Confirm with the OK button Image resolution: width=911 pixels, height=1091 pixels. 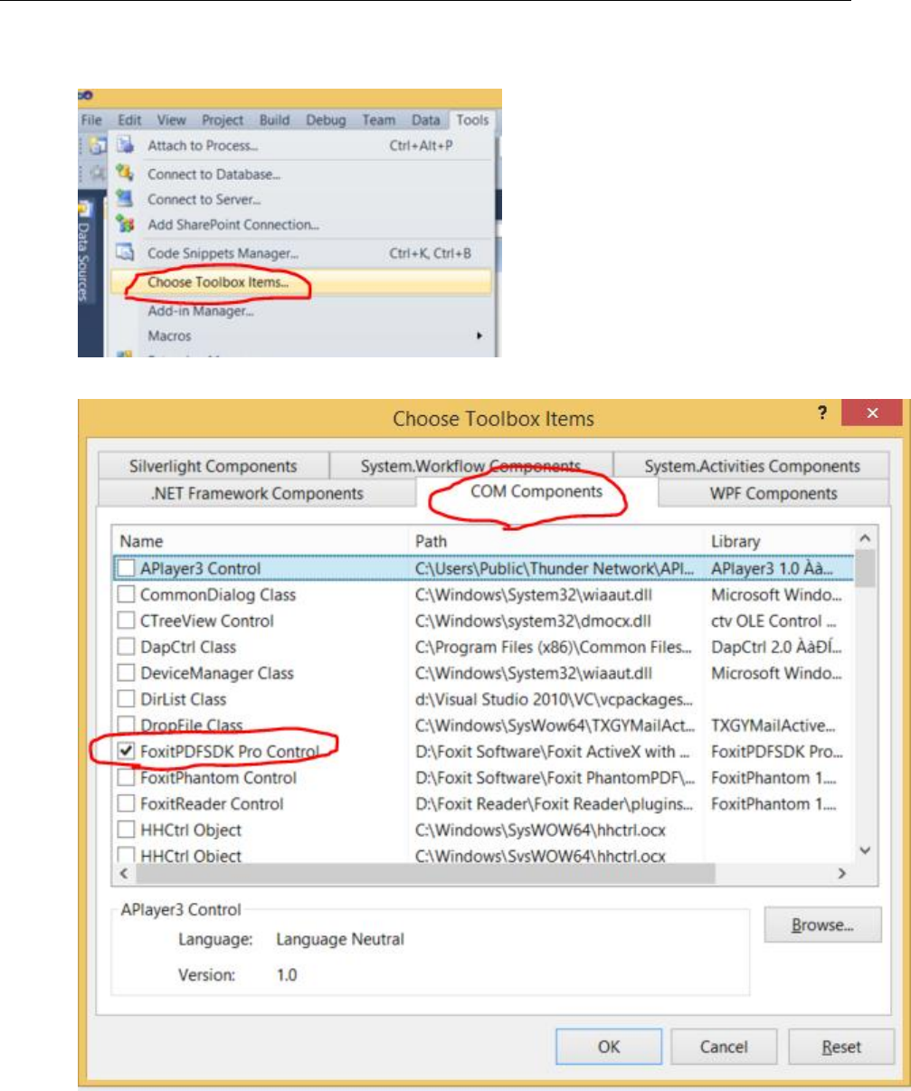pyautogui.click(x=609, y=1047)
